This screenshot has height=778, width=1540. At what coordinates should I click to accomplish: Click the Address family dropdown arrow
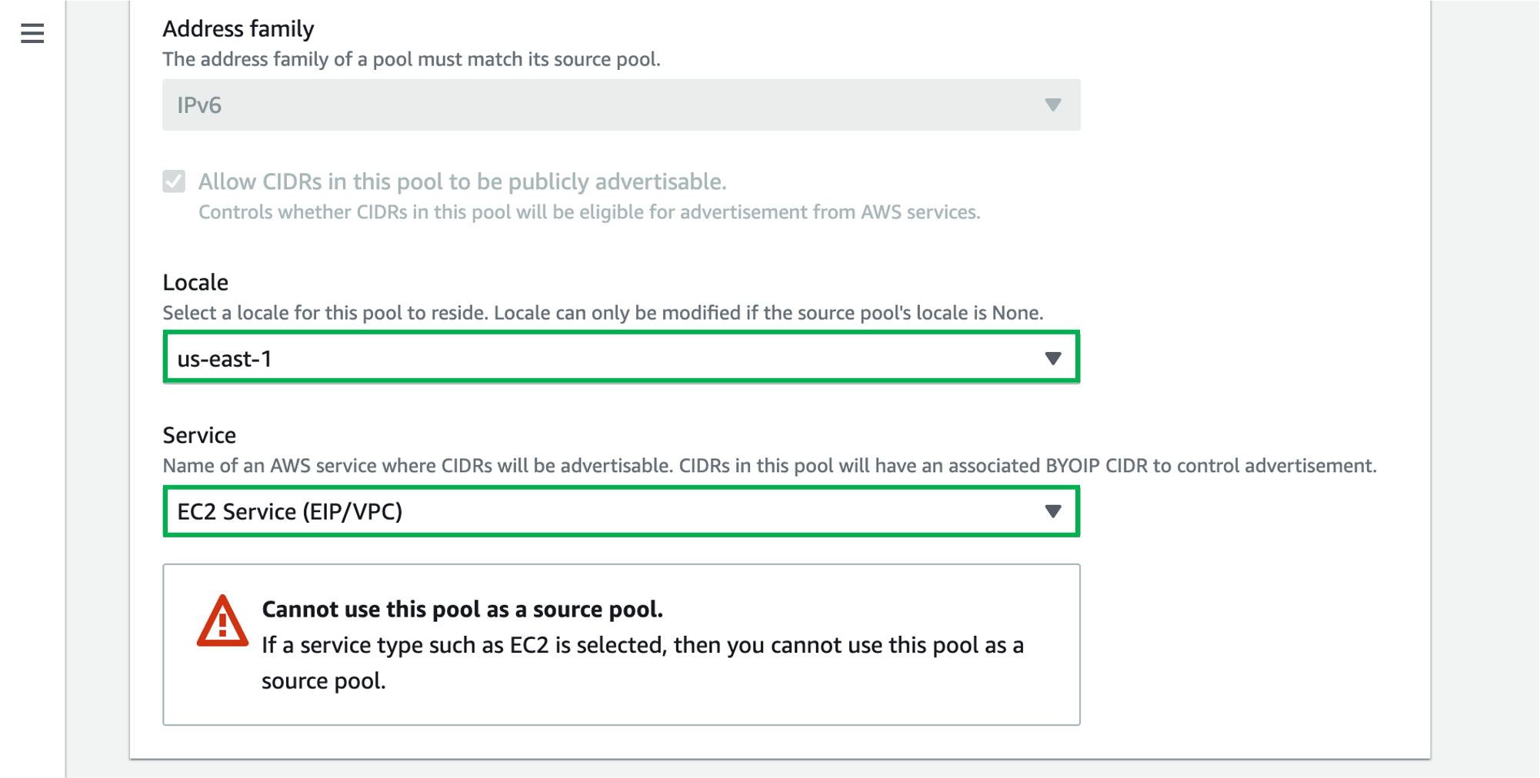coord(1052,105)
